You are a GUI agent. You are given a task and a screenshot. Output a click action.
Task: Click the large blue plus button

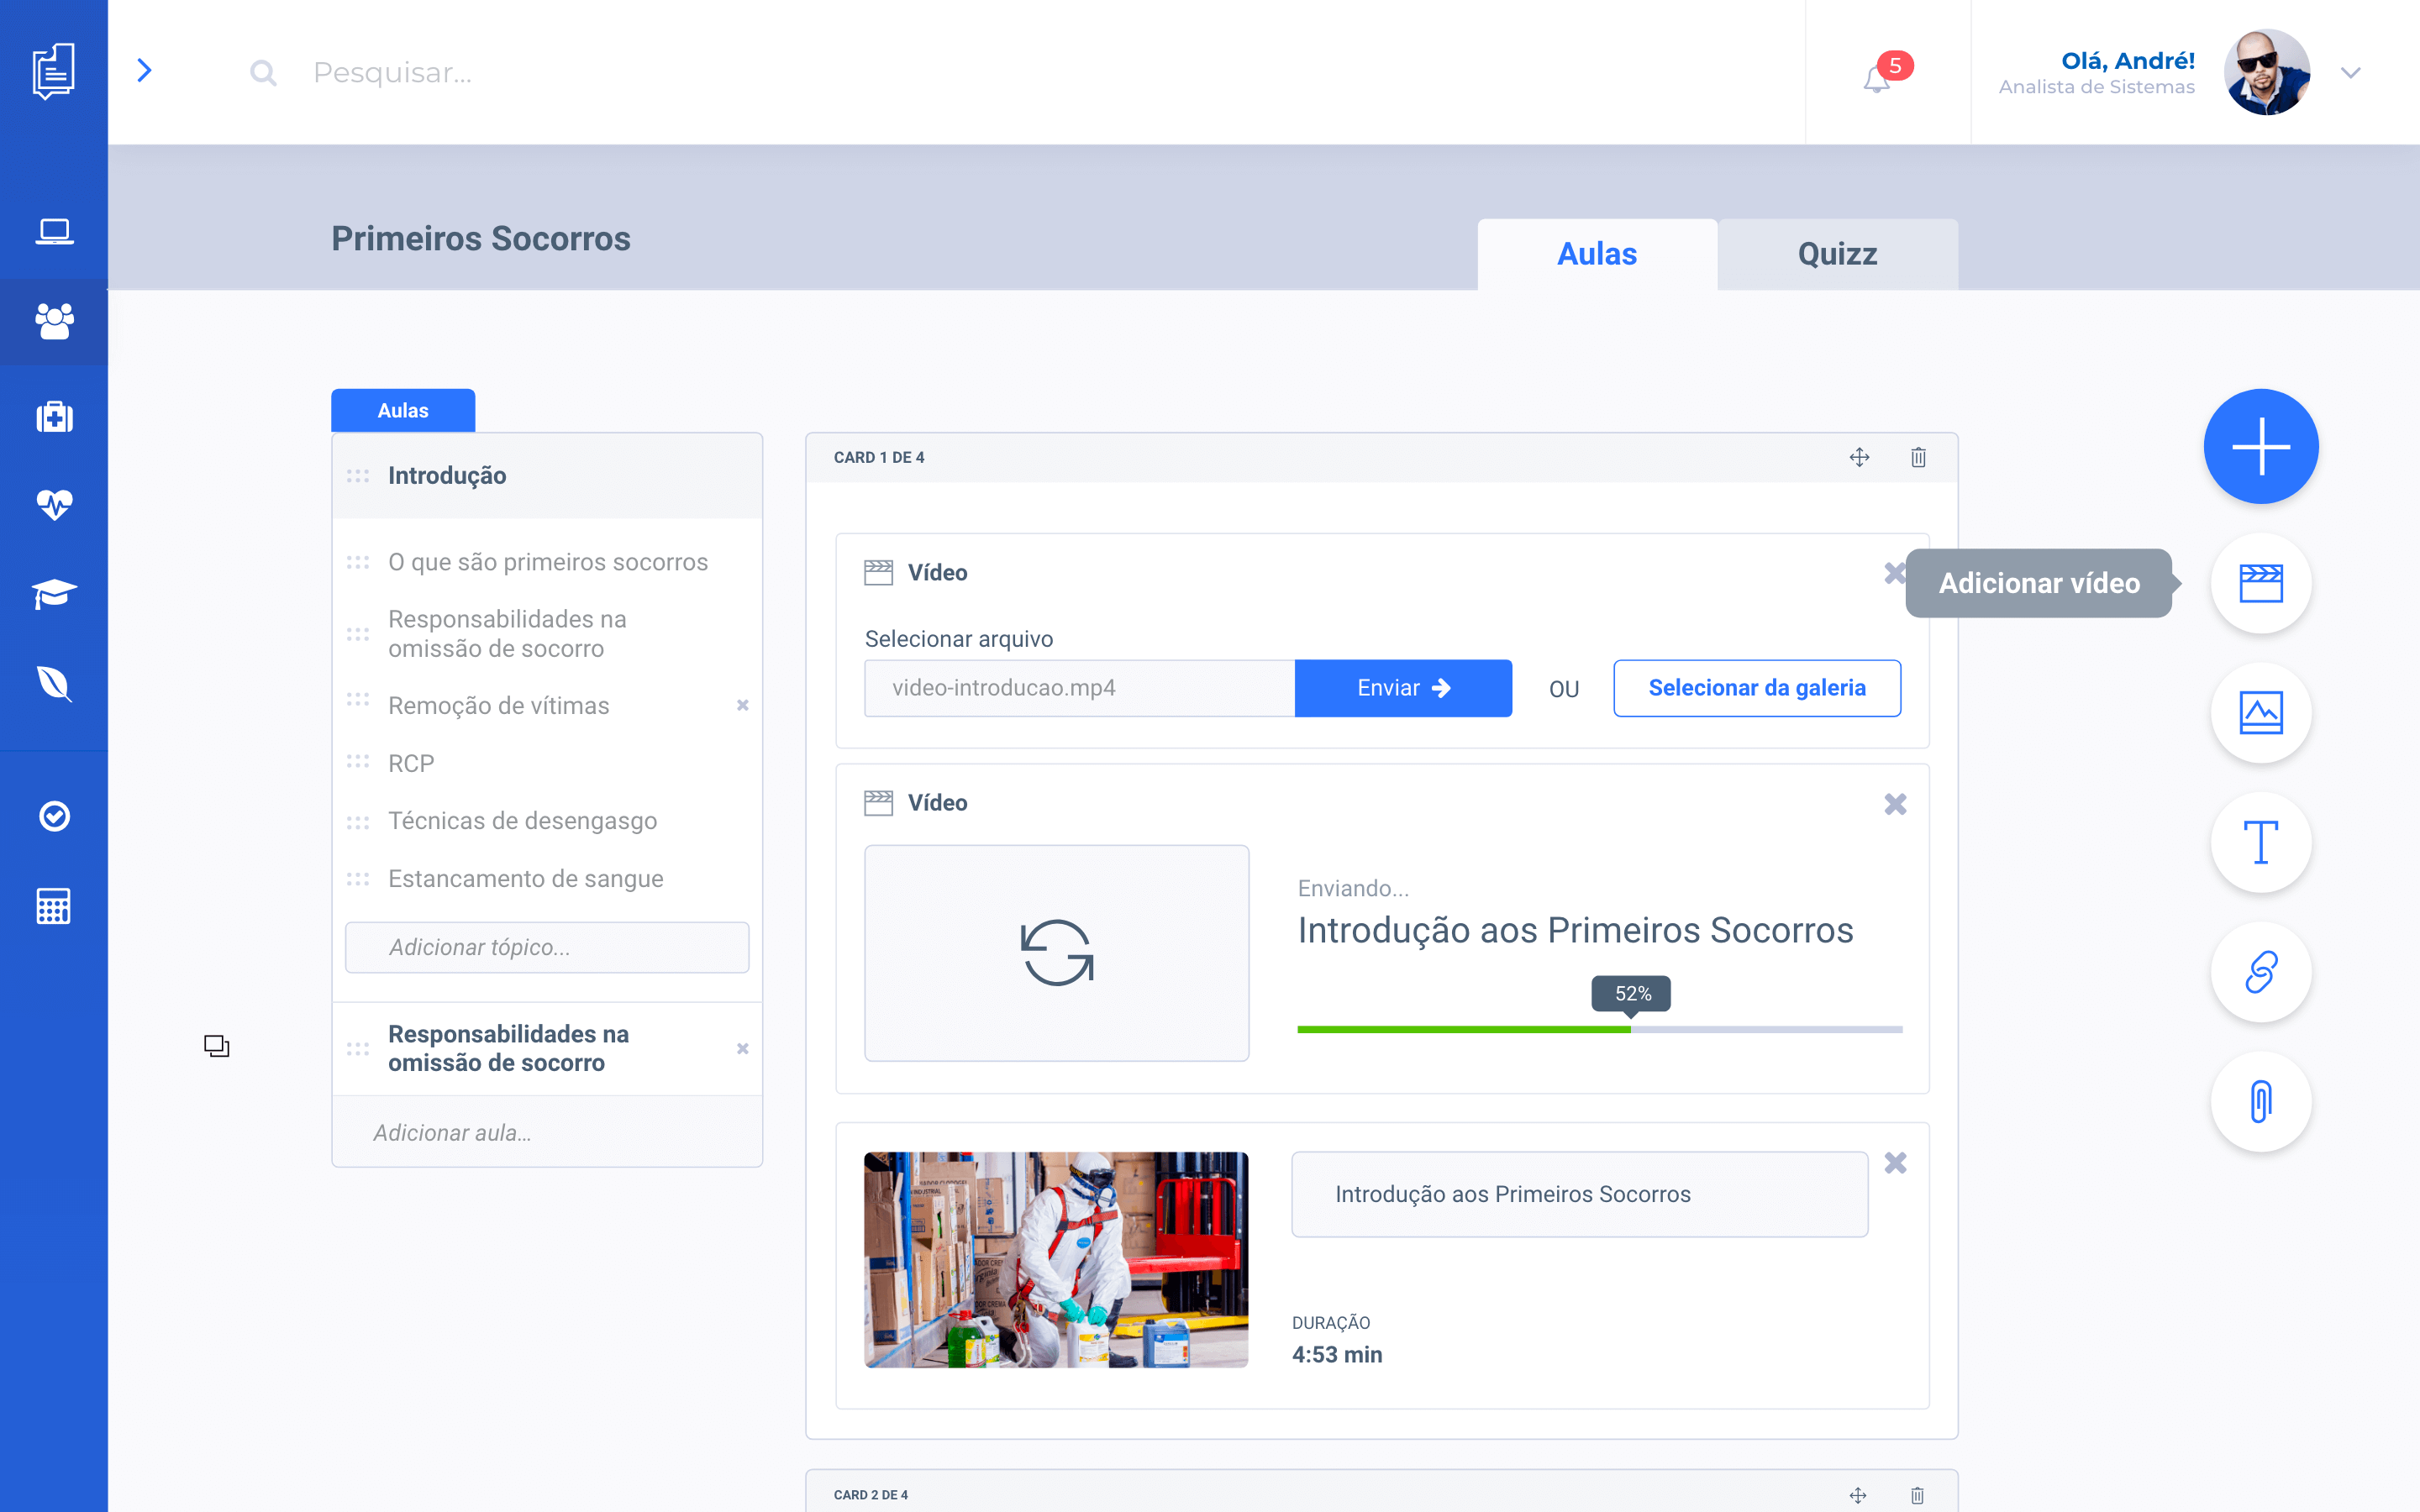[x=2260, y=446]
